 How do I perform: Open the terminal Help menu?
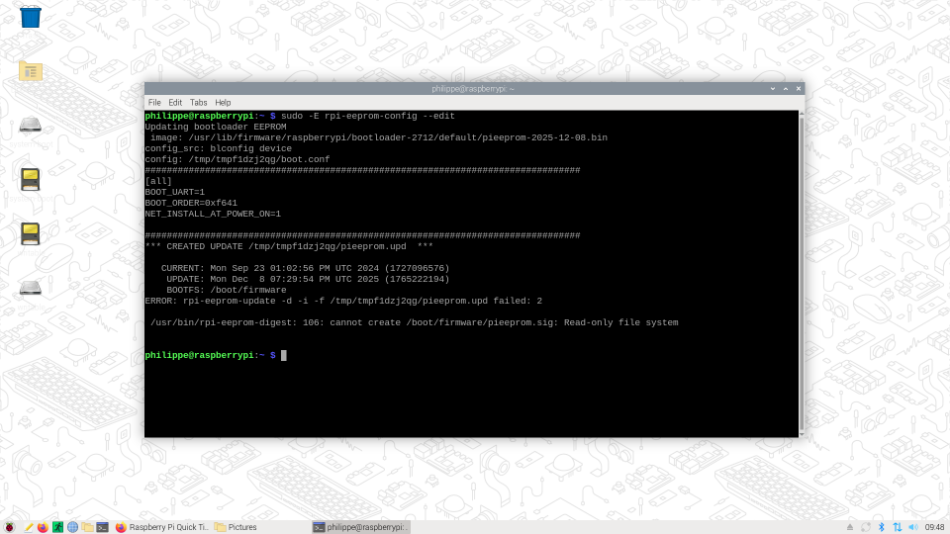(x=223, y=102)
